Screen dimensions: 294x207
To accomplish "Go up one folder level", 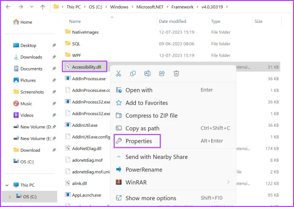I will click(x=42, y=7).
